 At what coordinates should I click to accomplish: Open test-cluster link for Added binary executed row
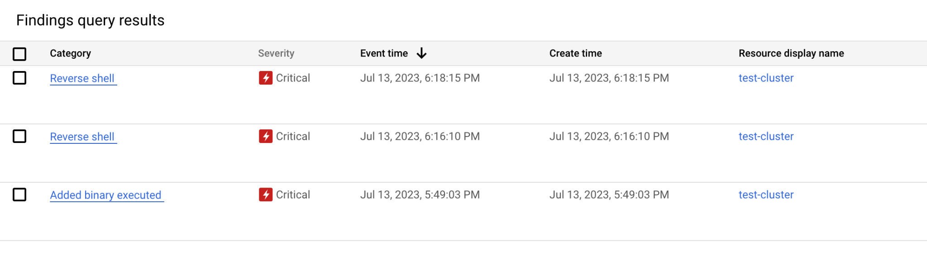[766, 194]
